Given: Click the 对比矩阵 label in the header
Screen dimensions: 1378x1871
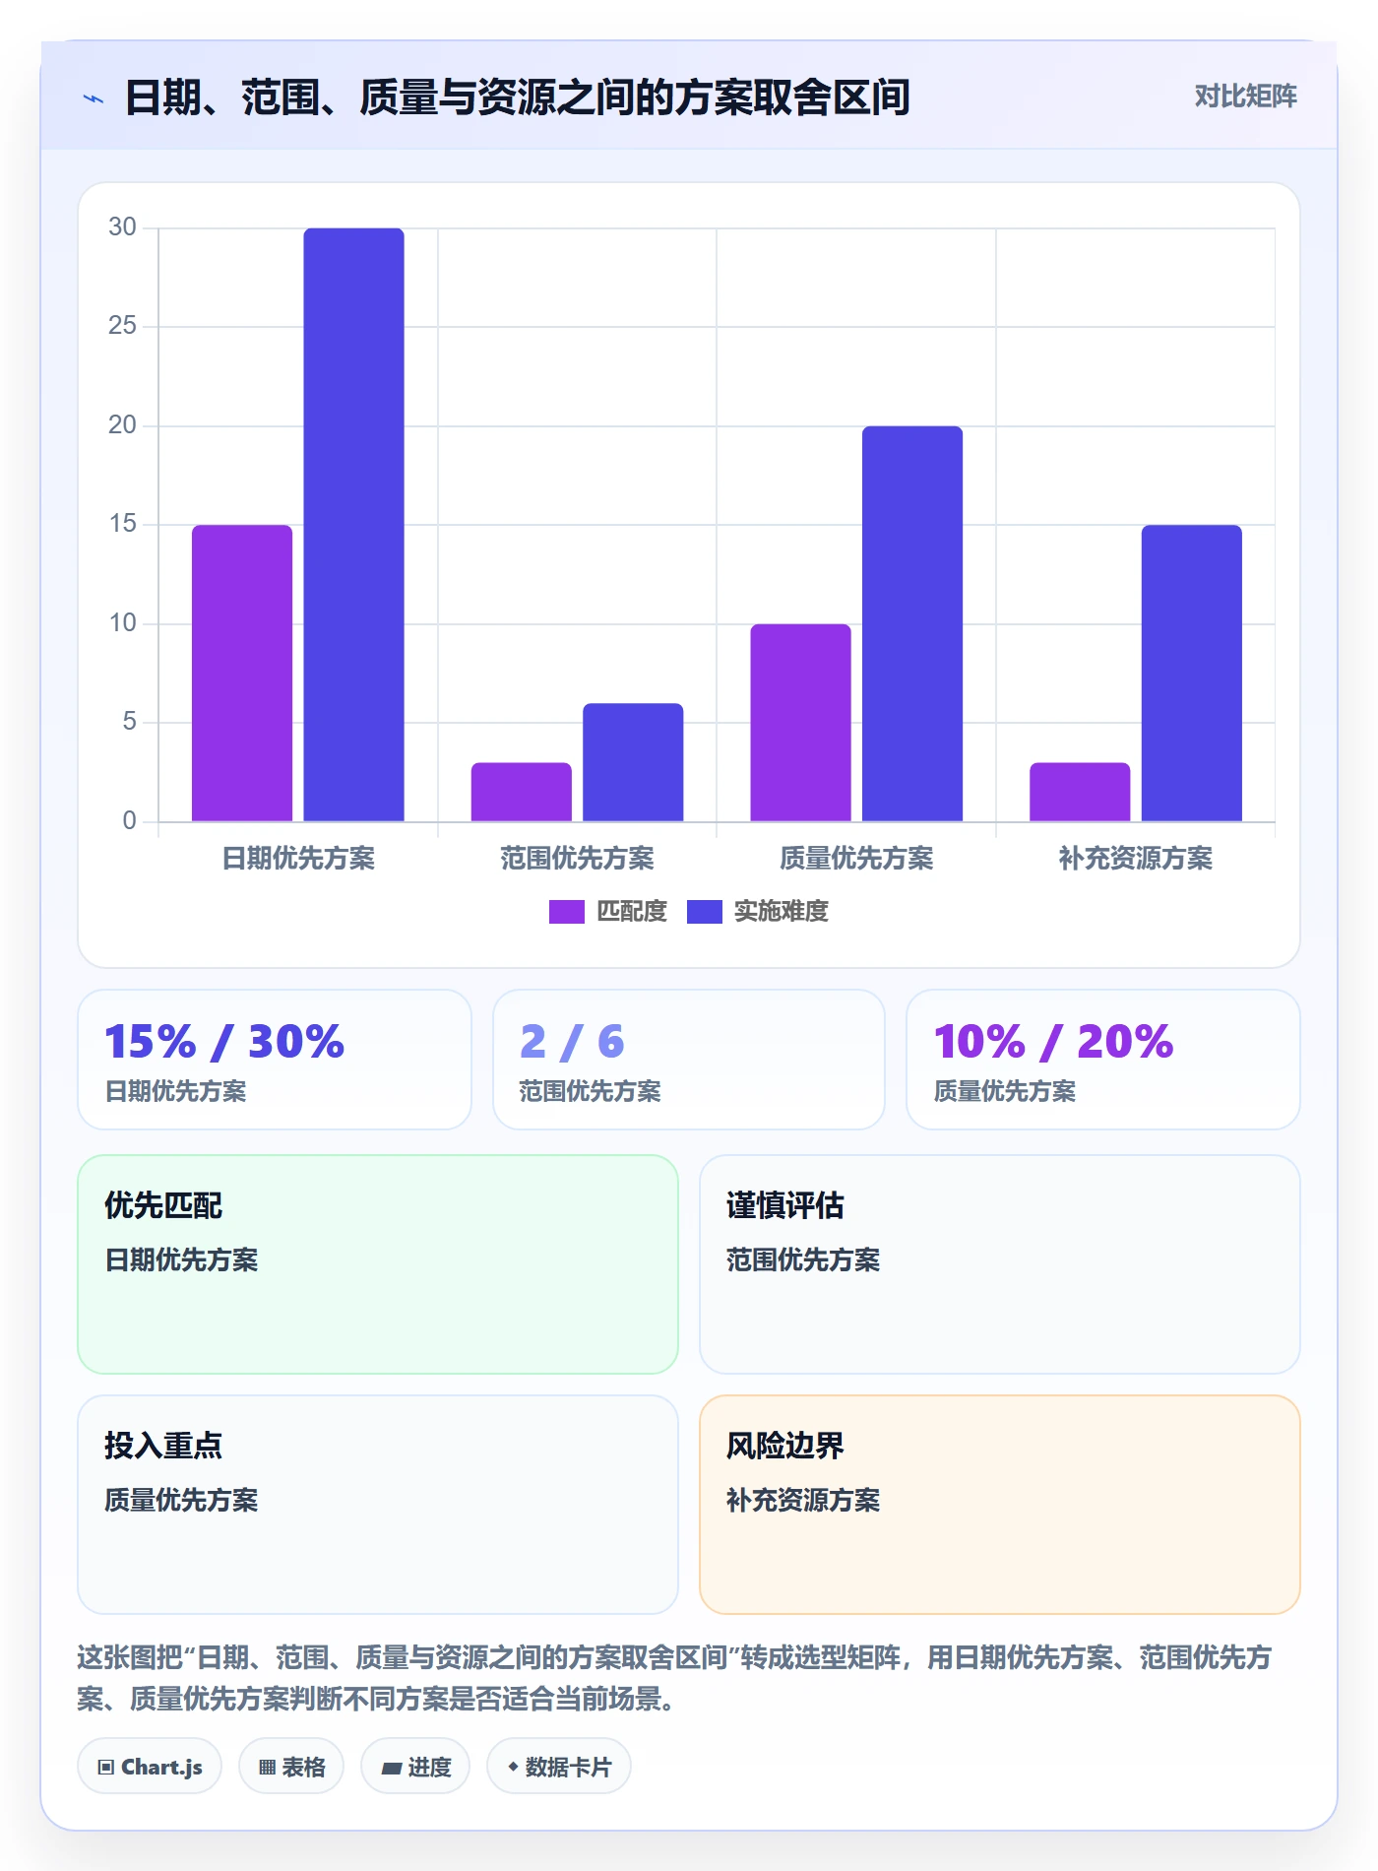Looking at the screenshot, I should (x=1245, y=97).
